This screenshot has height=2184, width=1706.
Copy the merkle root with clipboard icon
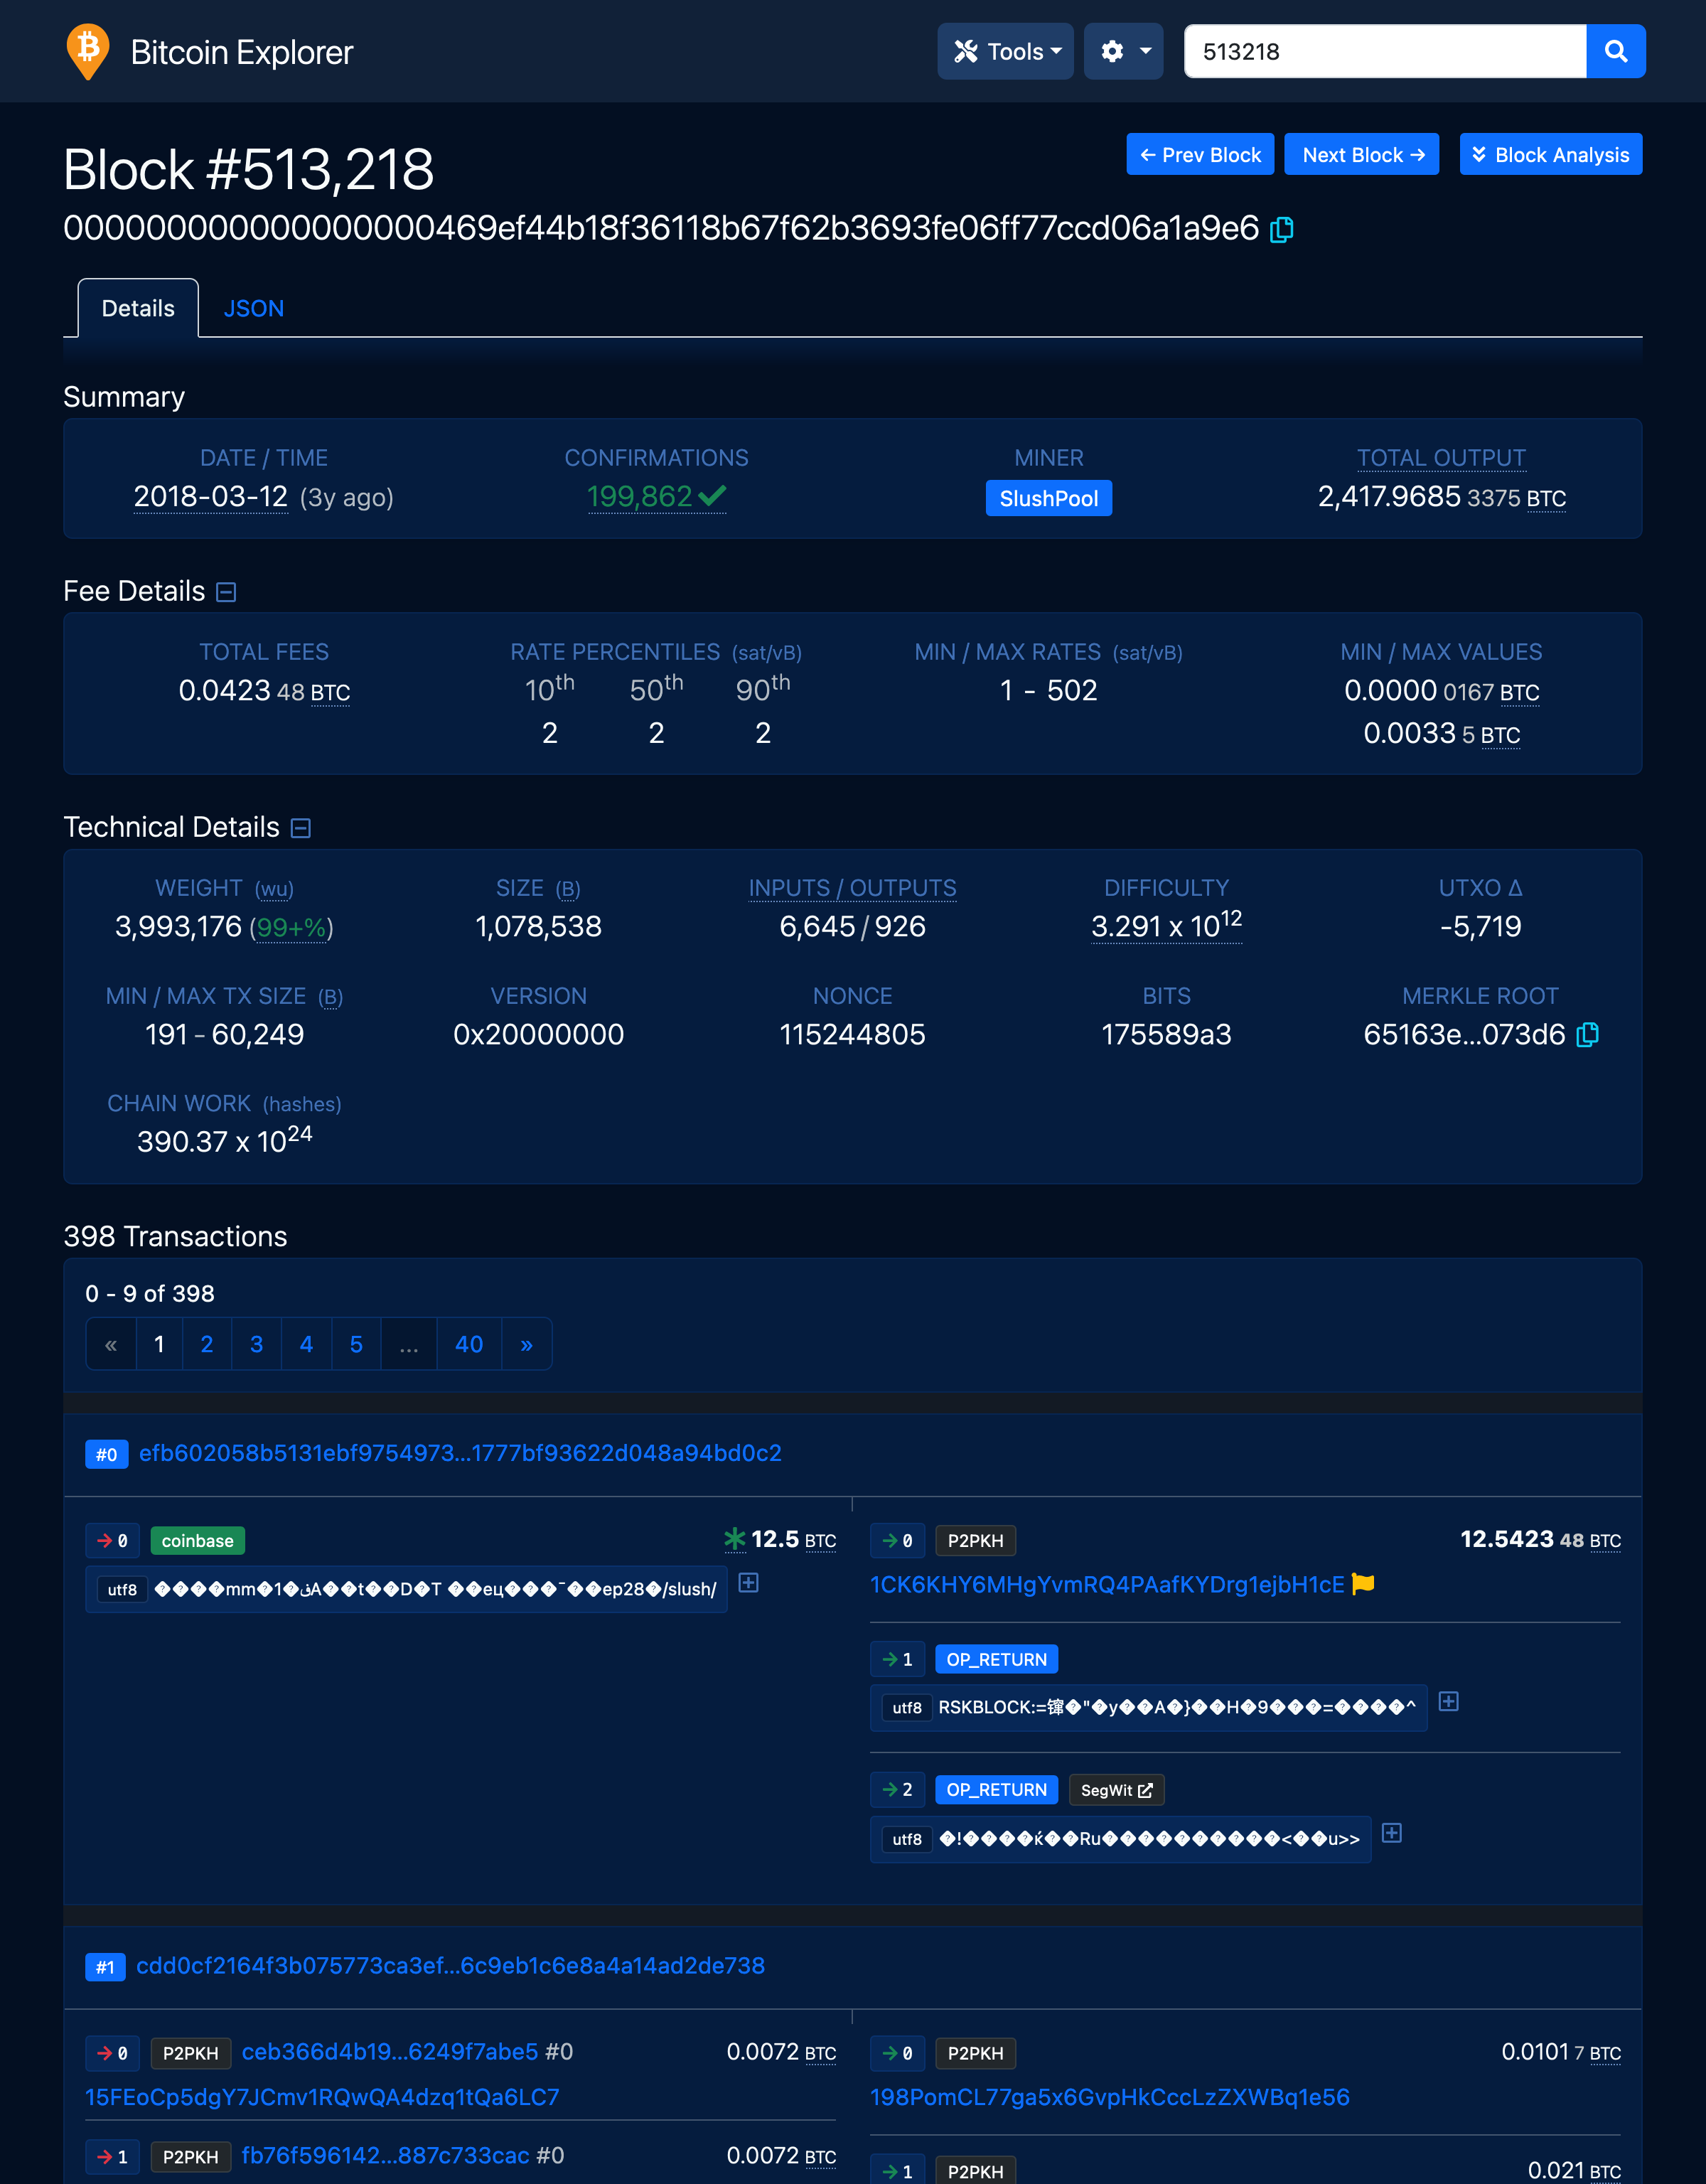[1587, 1035]
